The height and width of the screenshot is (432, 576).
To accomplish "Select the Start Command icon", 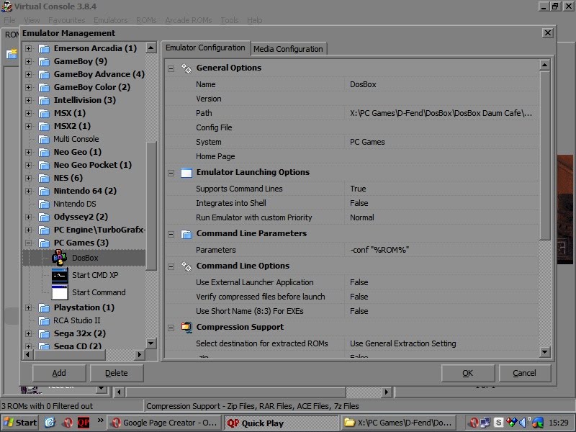I will (x=60, y=292).
